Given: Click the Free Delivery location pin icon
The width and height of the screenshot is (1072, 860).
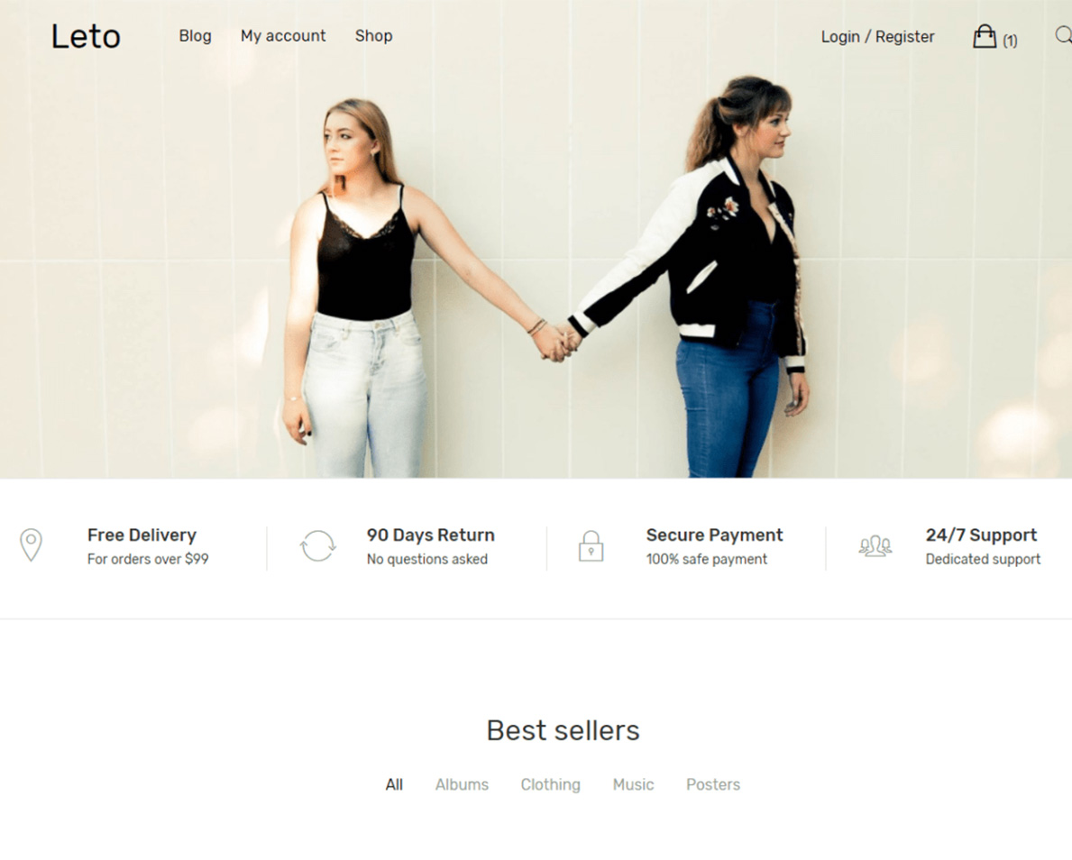Looking at the screenshot, I should [x=31, y=544].
